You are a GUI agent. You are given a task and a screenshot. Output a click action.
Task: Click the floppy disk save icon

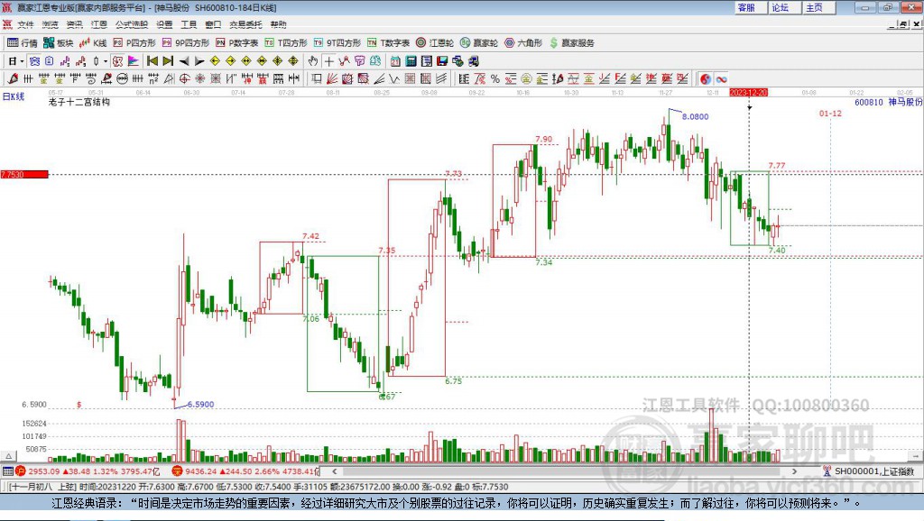click(442, 61)
